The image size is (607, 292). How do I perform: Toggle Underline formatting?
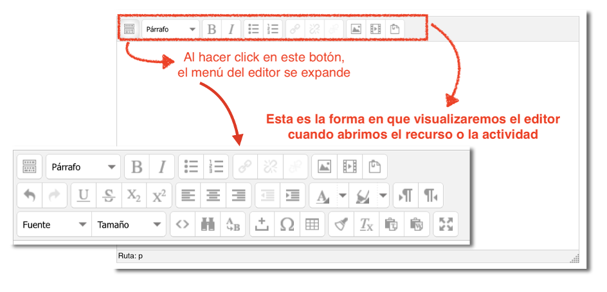[84, 196]
